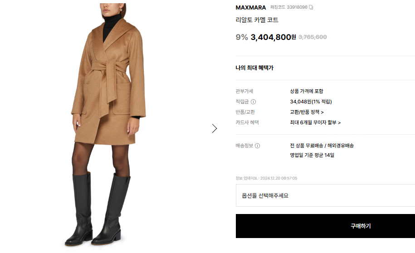Click the crossed-out 3,765,600 original price
The image size is (415, 253).
coord(312,37)
